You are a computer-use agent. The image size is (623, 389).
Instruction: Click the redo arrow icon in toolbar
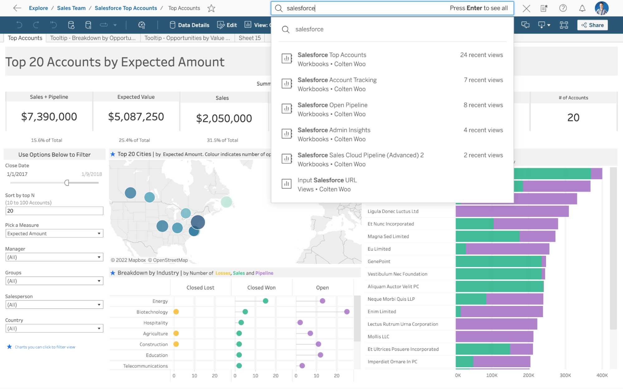36,25
